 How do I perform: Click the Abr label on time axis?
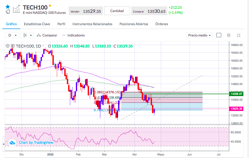[135, 154]
